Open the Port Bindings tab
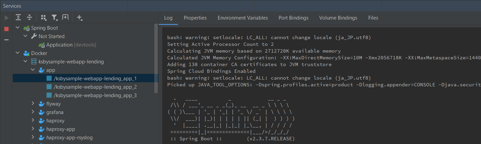Screen dimensions: 481x144 [293, 18]
